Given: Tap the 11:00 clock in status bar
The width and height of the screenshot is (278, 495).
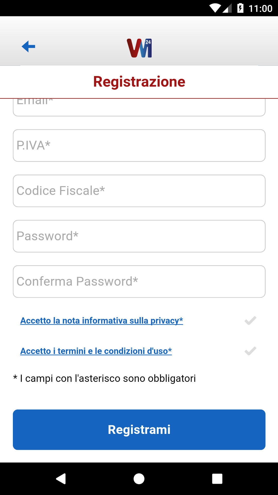Looking at the screenshot, I should [x=260, y=9].
